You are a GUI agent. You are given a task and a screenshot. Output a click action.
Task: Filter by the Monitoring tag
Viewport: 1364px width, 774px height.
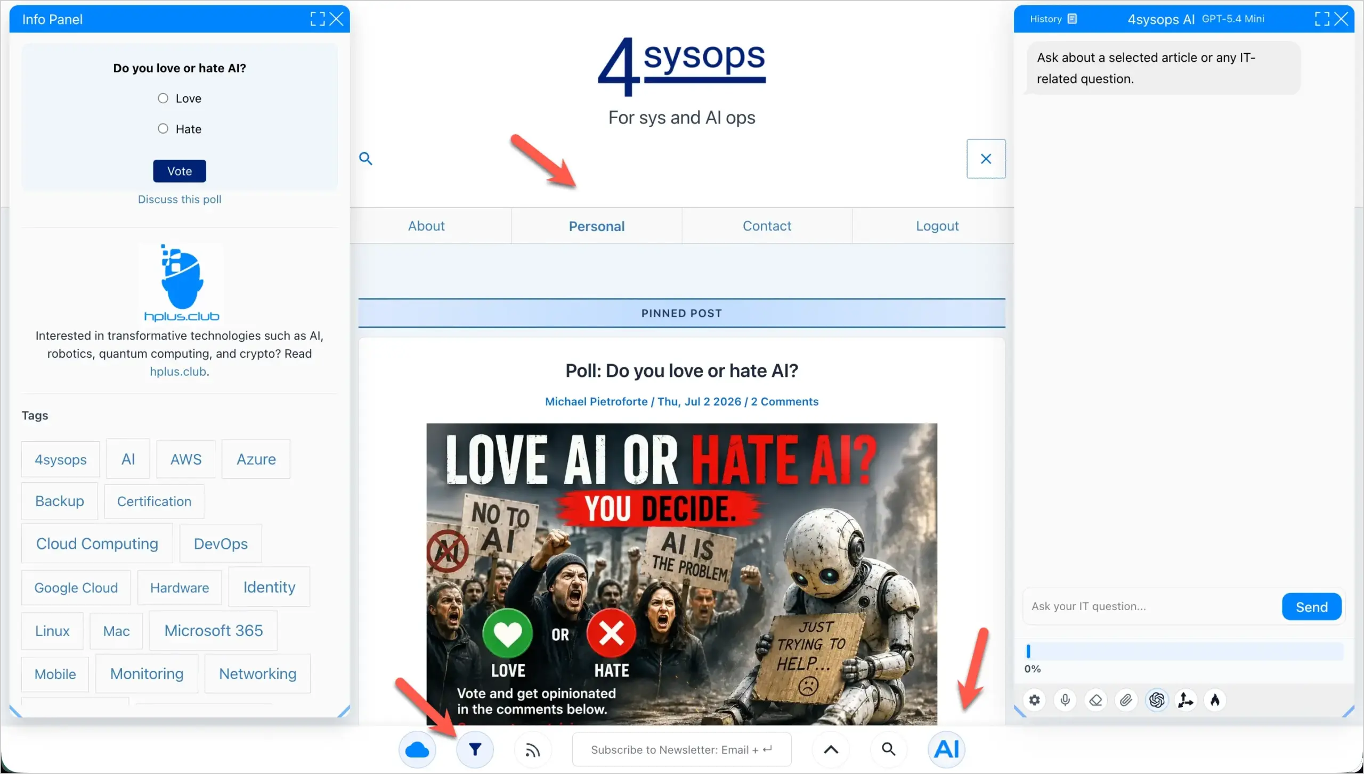pos(147,673)
